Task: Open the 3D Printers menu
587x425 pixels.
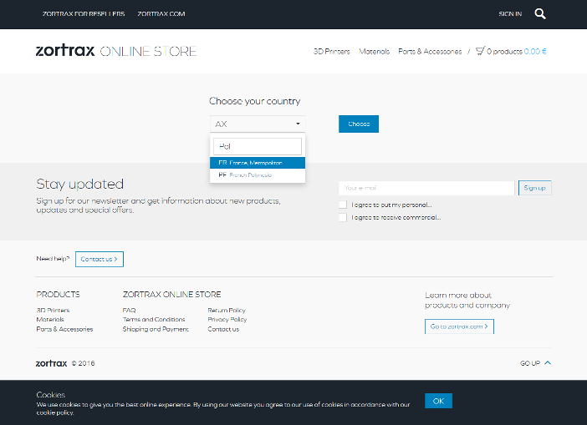Action: (x=331, y=52)
